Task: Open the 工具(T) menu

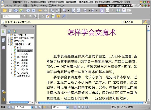Action: pos(52,6)
